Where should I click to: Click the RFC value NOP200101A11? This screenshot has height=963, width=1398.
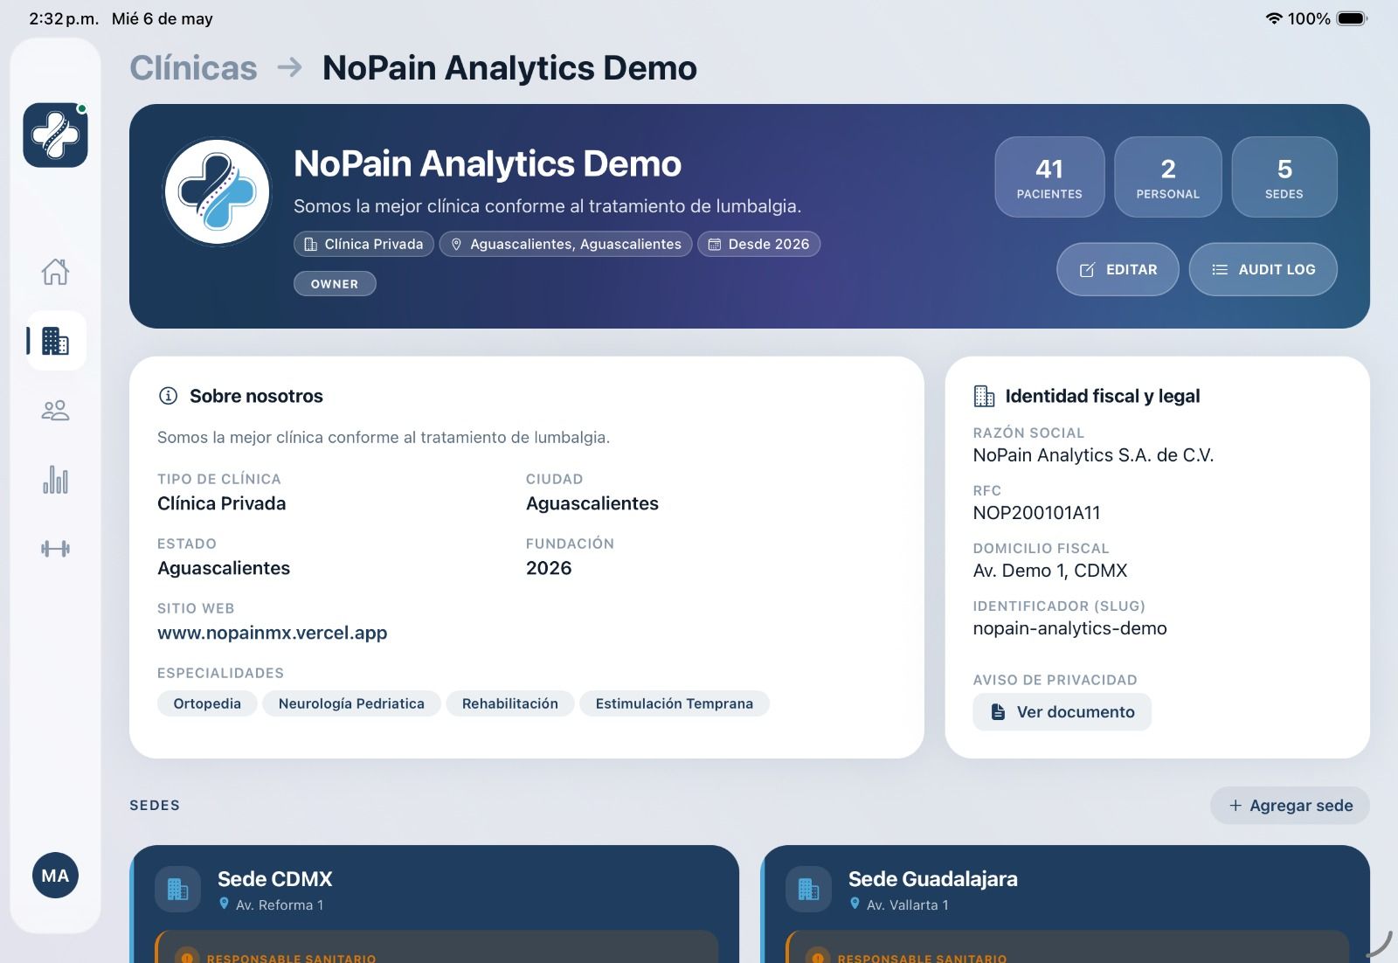pyautogui.click(x=1037, y=513)
